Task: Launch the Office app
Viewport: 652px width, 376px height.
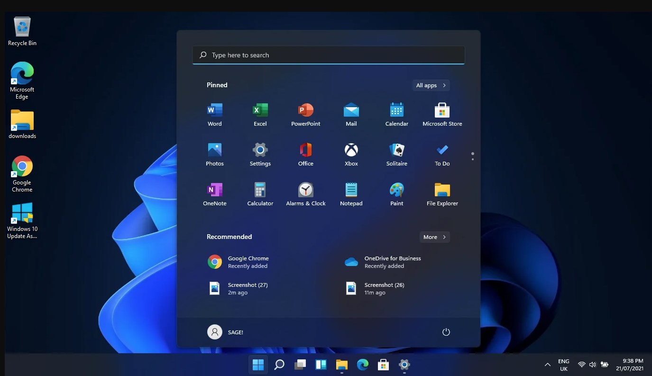Action: point(306,154)
